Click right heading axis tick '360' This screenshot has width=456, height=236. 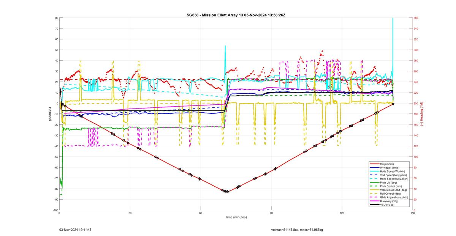pyautogui.click(x=416, y=18)
